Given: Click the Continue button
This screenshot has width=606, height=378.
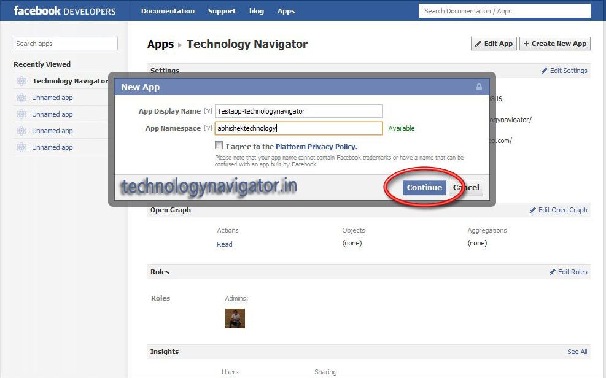Looking at the screenshot, I should pos(424,187).
